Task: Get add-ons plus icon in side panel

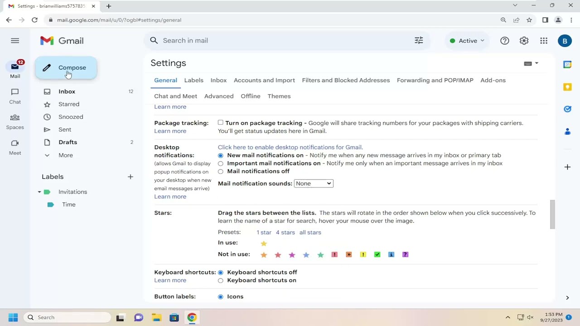Action: click(567, 167)
